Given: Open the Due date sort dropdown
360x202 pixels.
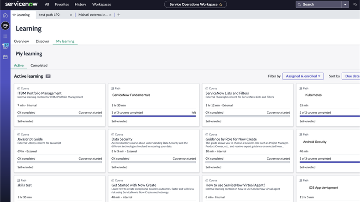Looking at the screenshot, I should pos(351,76).
